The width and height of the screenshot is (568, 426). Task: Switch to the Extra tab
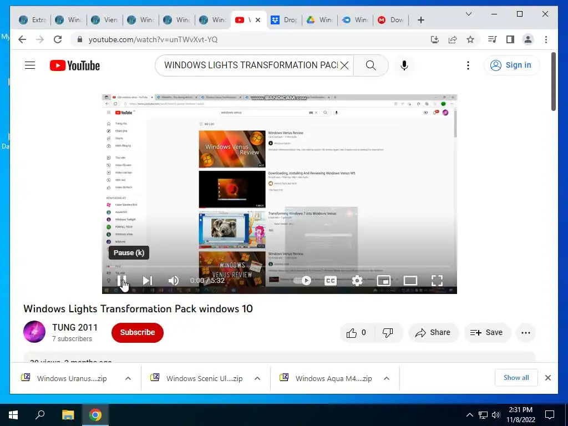[32, 20]
